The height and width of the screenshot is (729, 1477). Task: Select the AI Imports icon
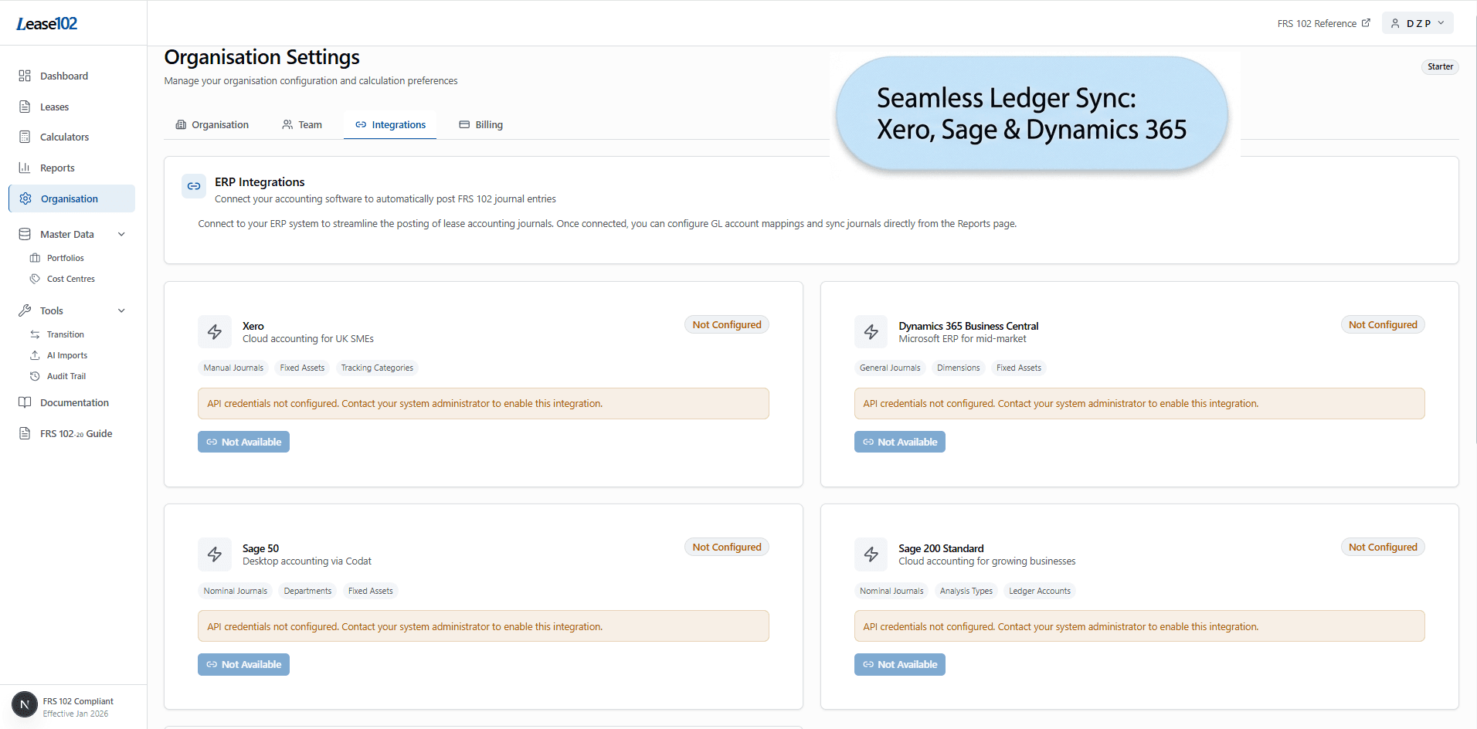pyautogui.click(x=35, y=354)
